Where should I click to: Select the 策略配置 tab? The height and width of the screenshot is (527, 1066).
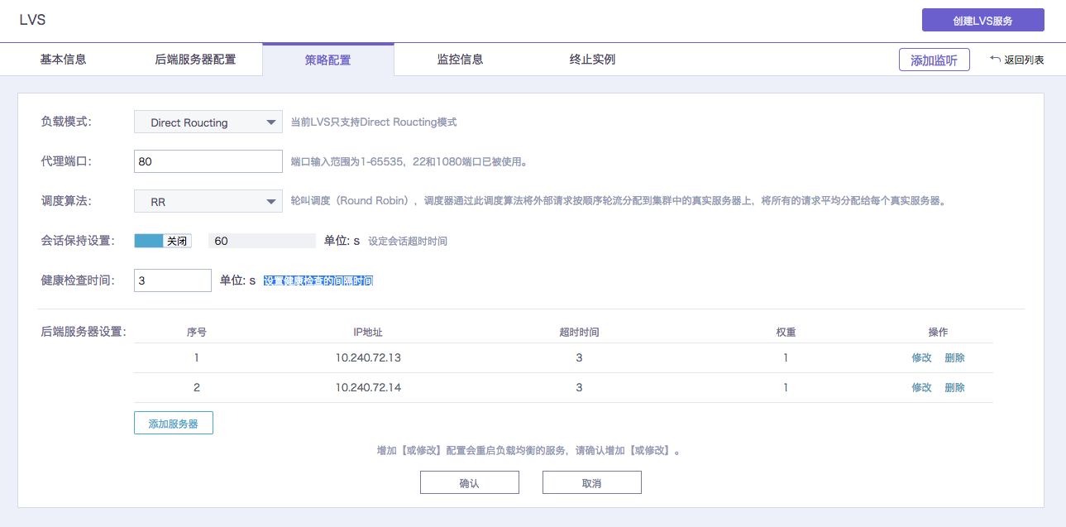327,60
